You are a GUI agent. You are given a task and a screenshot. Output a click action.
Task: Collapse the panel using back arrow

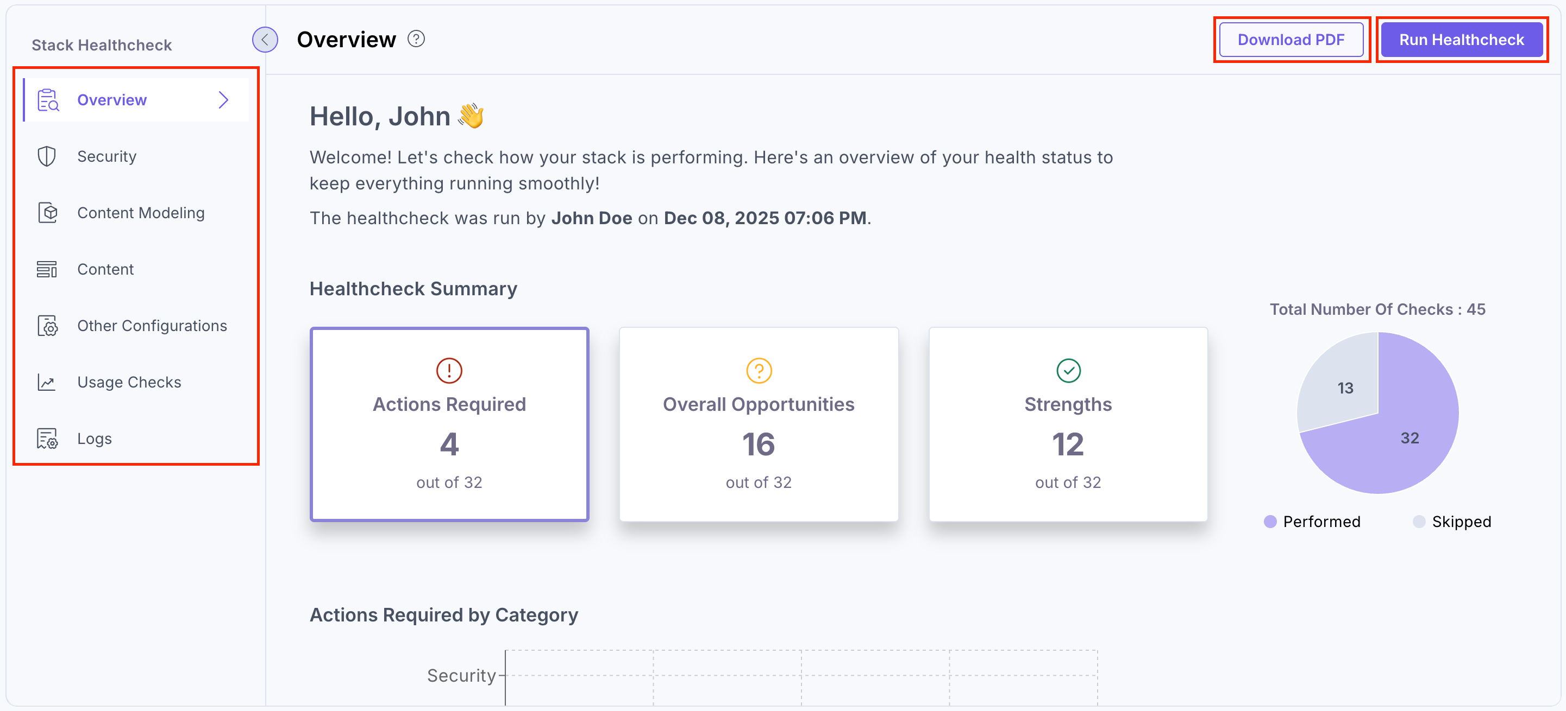[265, 39]
